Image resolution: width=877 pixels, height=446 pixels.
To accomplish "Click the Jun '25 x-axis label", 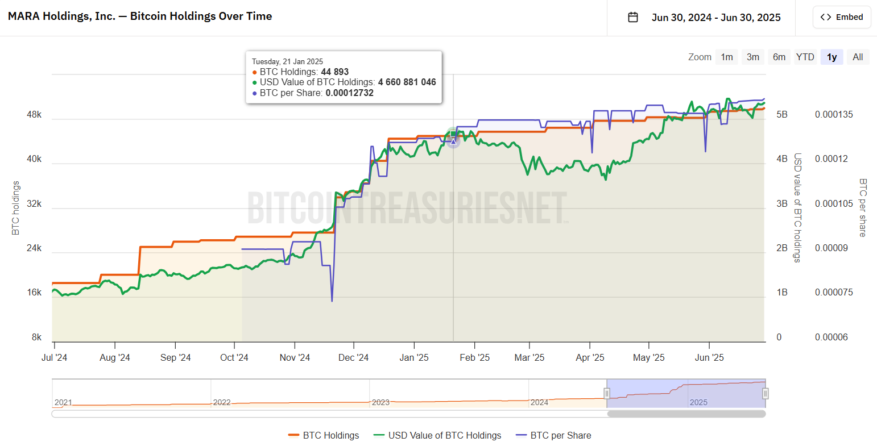I will [709, 357].
